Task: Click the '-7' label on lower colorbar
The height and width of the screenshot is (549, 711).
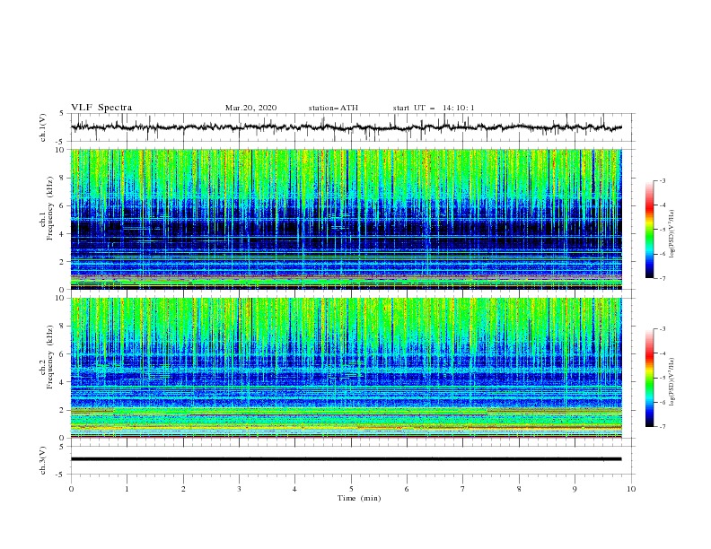Action: point(662,427)
